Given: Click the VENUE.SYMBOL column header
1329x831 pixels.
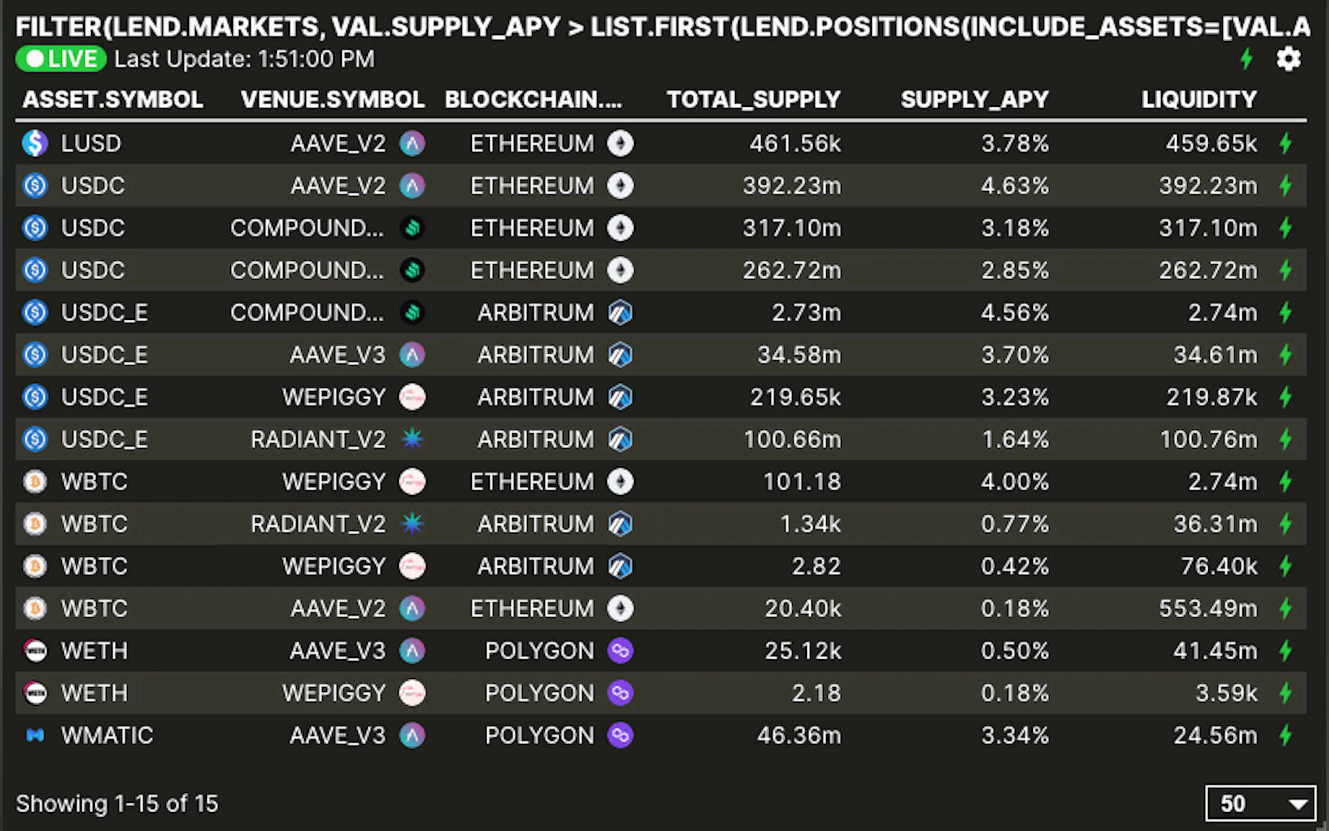Looking at the screenshot, I should tap(332, 99).
